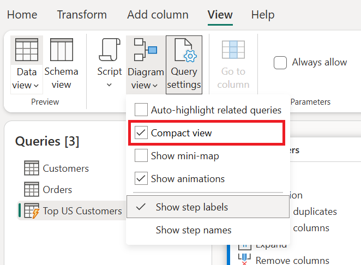Click the Customers query table icon
The image size is (361, 265).
(32, 168)
